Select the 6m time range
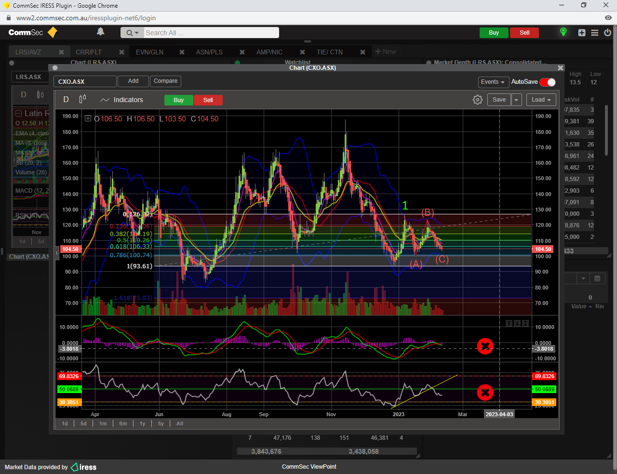 123,424
